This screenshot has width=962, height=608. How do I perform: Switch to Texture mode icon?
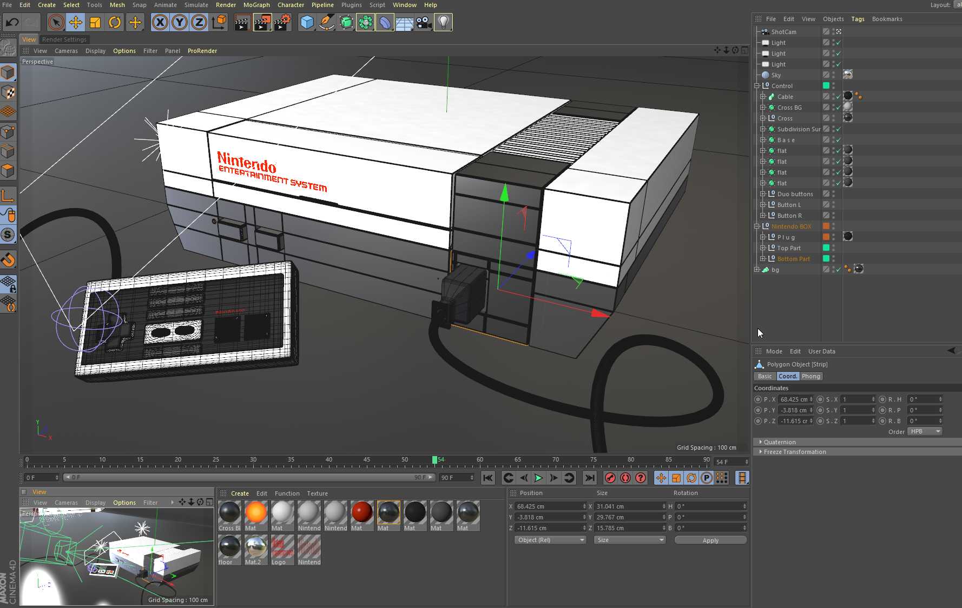click(8, 92)
